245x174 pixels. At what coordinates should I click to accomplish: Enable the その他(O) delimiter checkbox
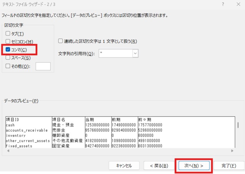[x=8, y=66]
